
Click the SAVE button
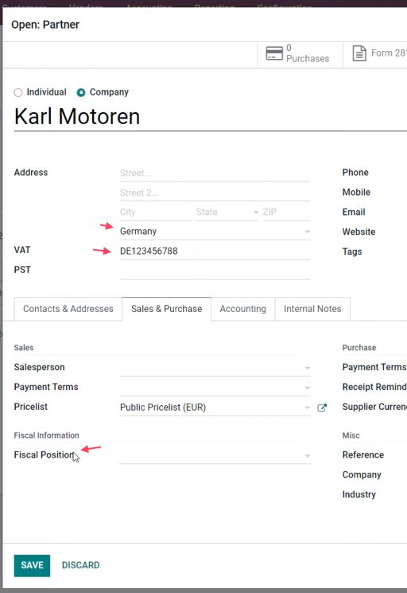click(32, 565)
